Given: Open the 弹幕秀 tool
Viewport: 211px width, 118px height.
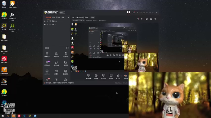Looking at the screenshot, I should click(56, 72).
